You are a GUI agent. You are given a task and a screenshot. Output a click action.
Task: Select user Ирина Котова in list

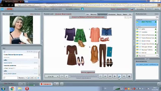[x=146, y=41]
